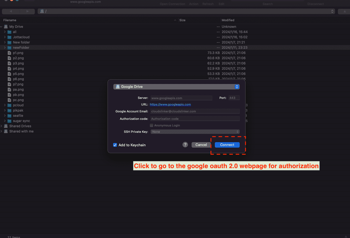Expand the seafile folder
The height and width of the screenshot is (238, 350).
[x=5, y=116]
